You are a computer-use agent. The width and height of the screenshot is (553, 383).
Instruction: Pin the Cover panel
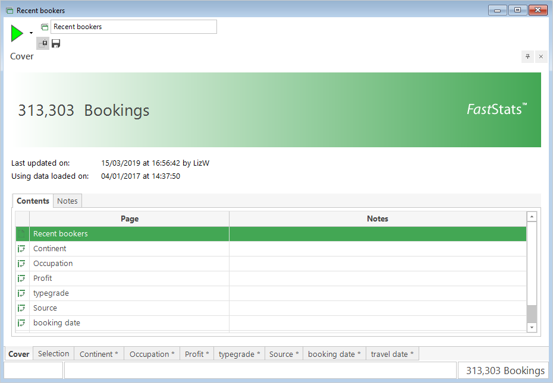(527, 56)
